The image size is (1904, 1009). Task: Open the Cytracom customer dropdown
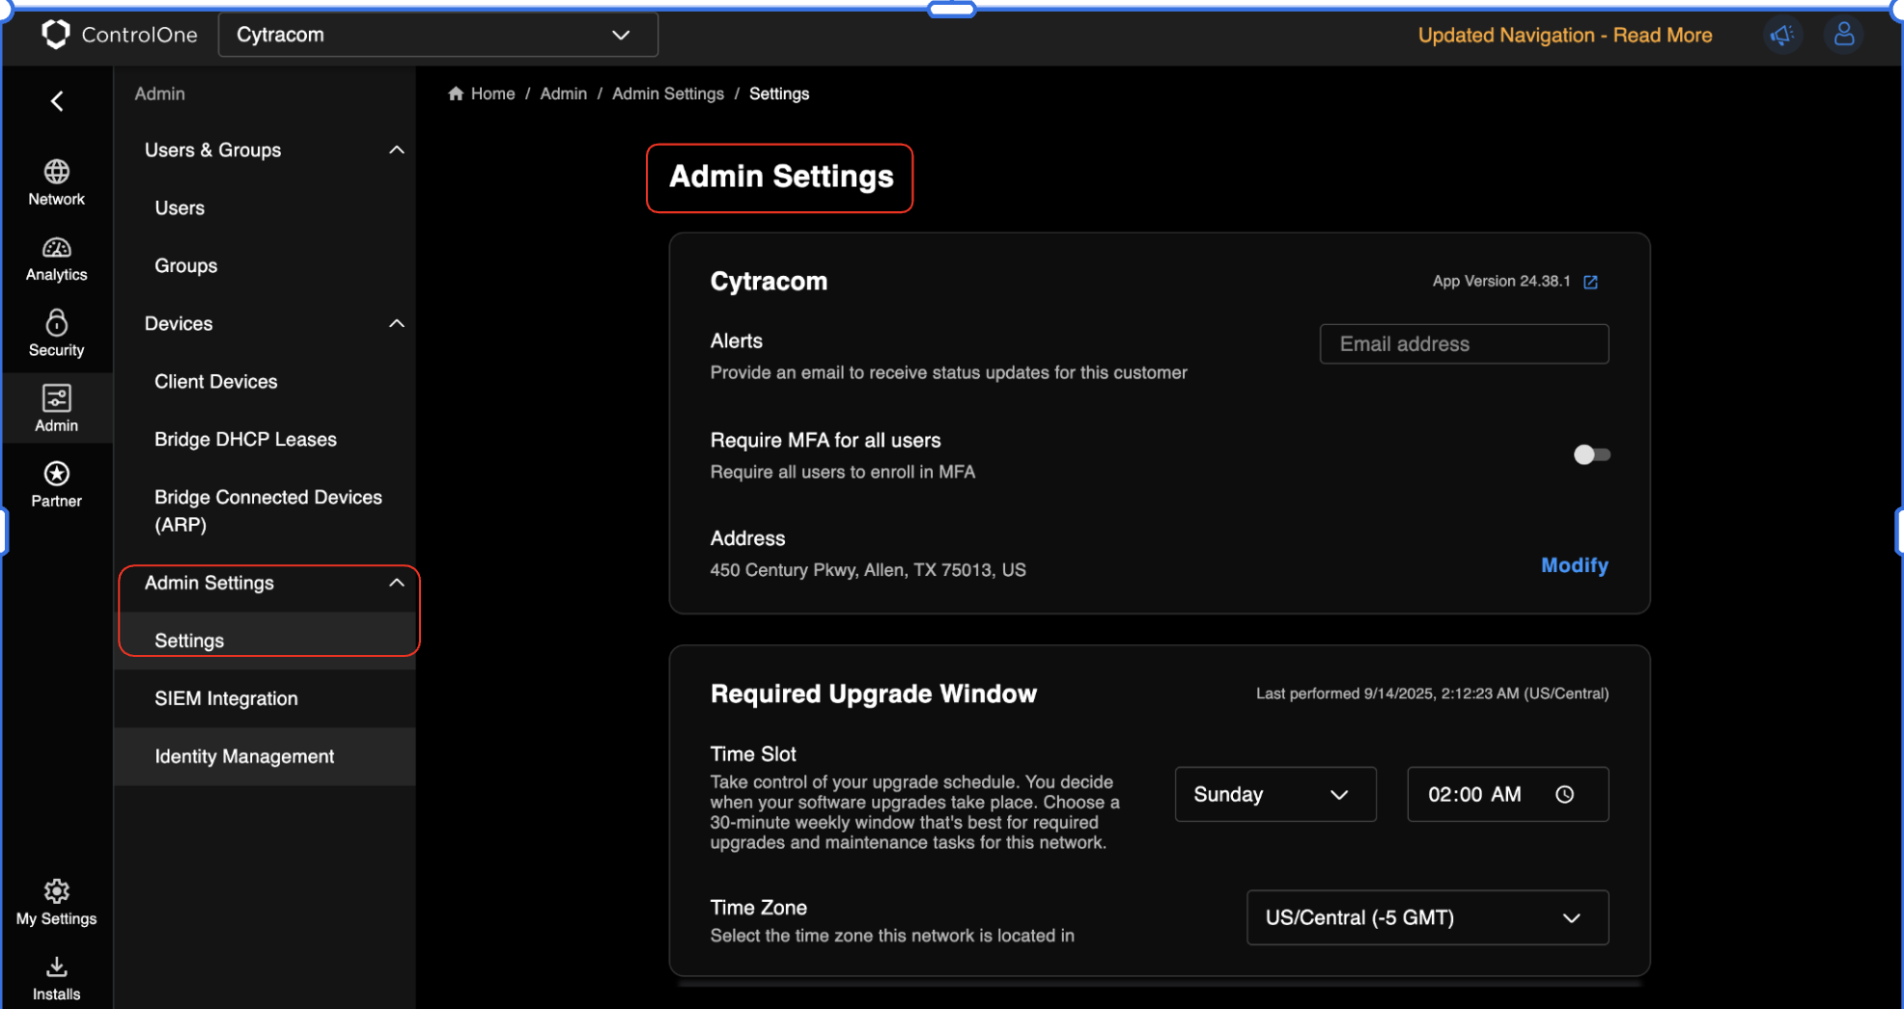(x=437, y=35)
